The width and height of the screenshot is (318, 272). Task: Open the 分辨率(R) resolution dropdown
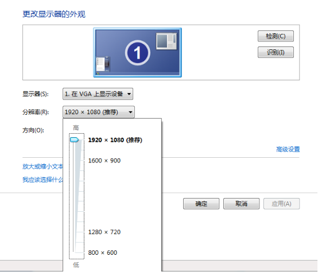(99, 112)
